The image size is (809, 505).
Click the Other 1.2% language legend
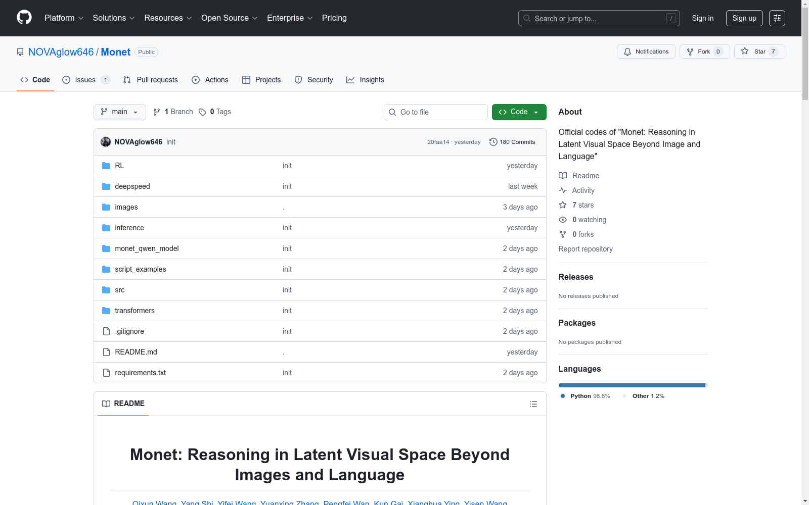[x=644, y=396]
